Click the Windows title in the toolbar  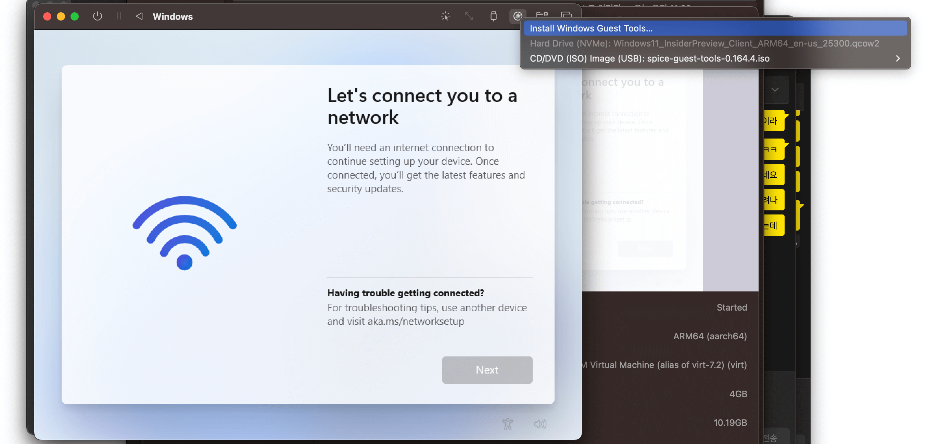[173, 16]
